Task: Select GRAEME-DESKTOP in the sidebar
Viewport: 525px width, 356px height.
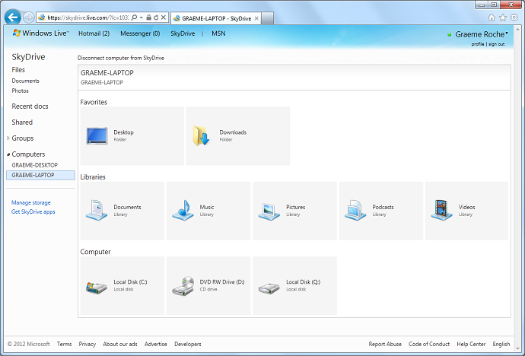Action: [35, 165]
